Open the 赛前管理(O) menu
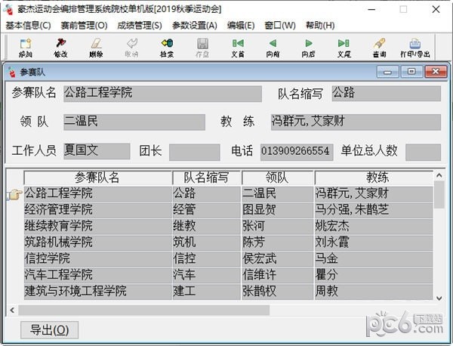This screenshot has height=346, width=453. (x=84, y=26)
